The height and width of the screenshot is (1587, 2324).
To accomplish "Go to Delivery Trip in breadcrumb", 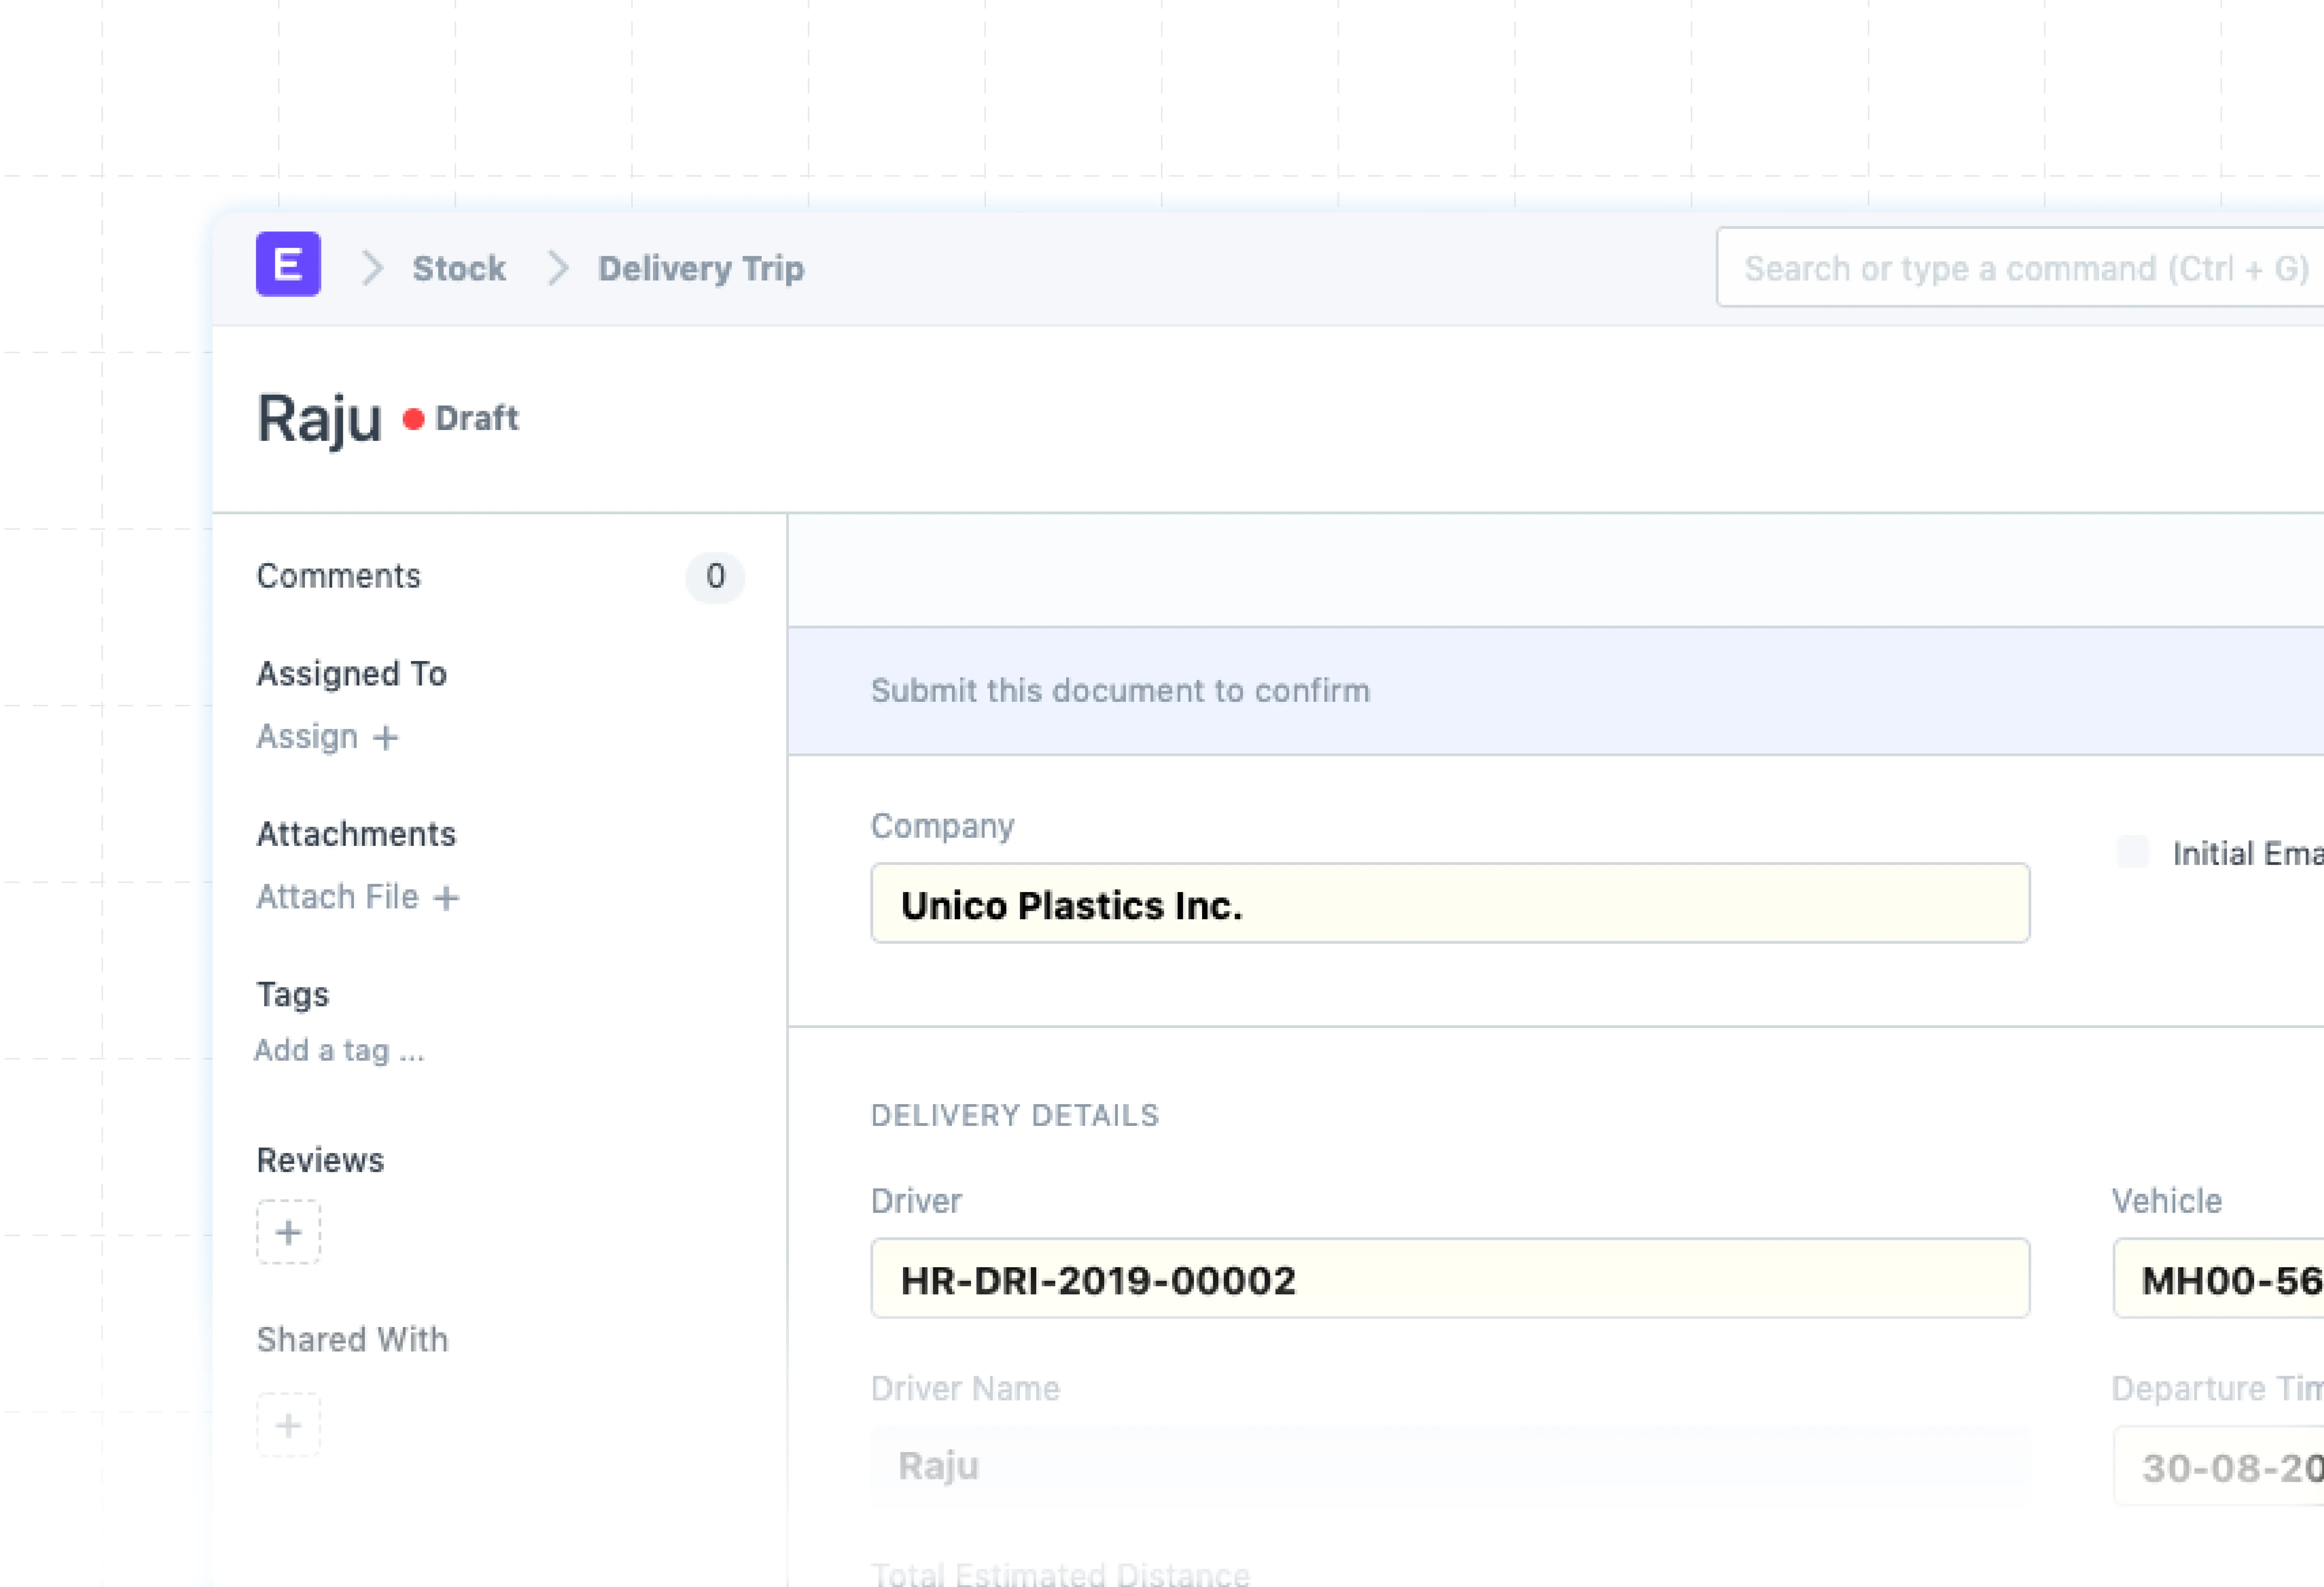I will (x=700, y=268).
